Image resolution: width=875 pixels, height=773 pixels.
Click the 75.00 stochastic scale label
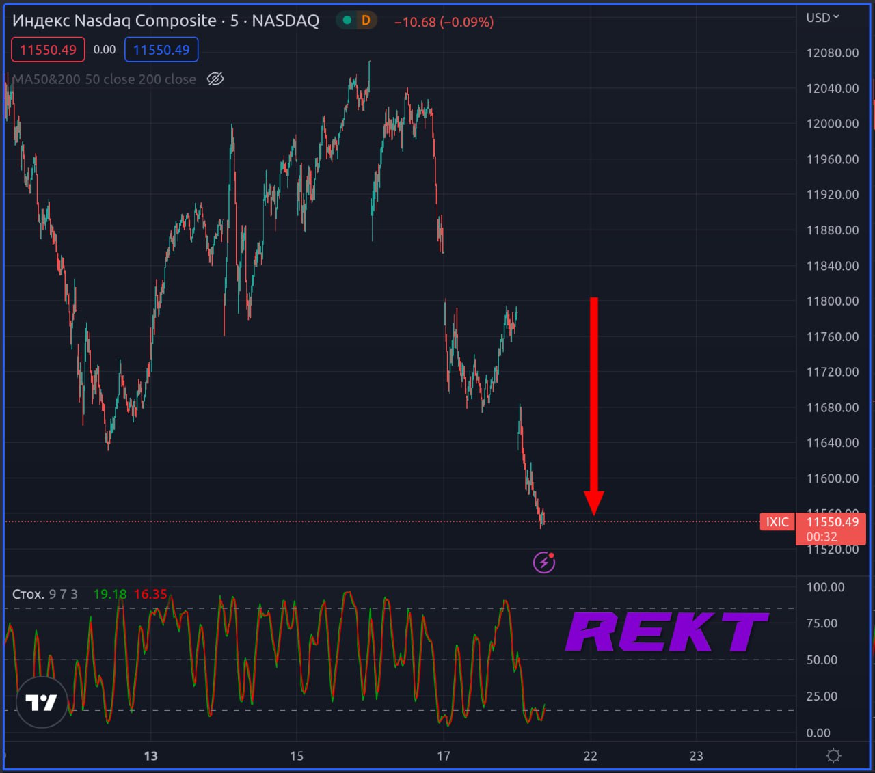tap(822, 623)
